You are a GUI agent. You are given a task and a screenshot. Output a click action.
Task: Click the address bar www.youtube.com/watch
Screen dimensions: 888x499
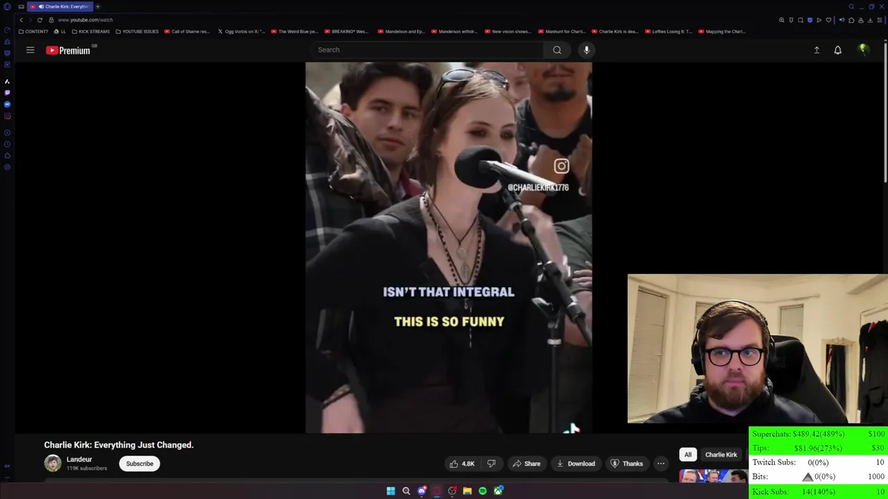(85, 20)
